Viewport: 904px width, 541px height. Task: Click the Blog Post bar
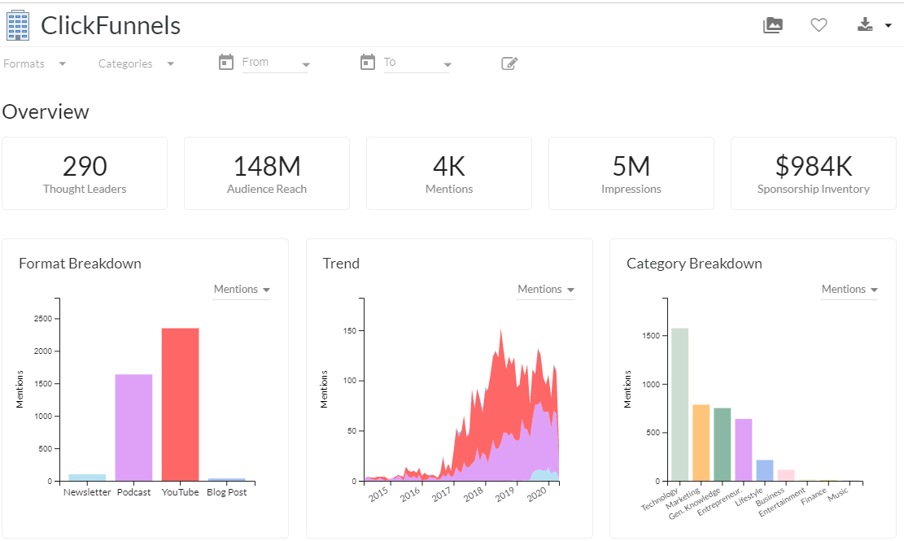(226, 479)
